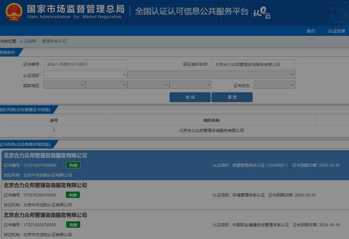The image size is (349, 239).
Task: Reset the form with 重置 button
Action: pos(232,97)
